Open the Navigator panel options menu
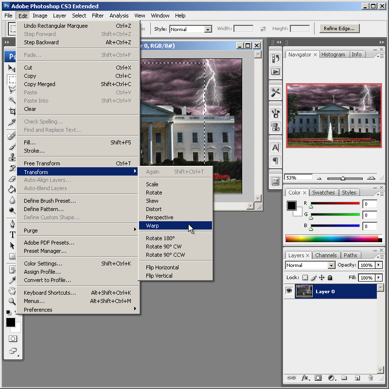This screenshot has width=389, height=389. click(380, 56)
